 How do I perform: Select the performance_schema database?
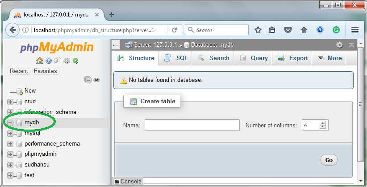point(52,144)
